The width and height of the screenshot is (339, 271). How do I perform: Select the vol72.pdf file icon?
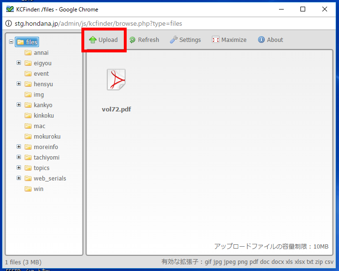click(116, 80)
